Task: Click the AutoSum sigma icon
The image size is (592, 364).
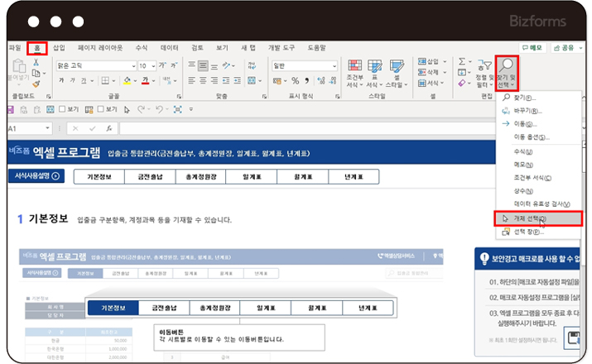Action: click(x=464, y=62)
